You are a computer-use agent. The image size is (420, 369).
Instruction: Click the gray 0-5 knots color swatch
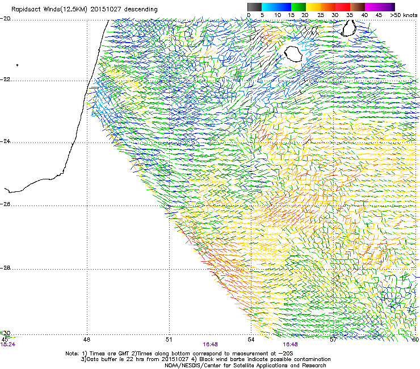(x=254, y=7)
